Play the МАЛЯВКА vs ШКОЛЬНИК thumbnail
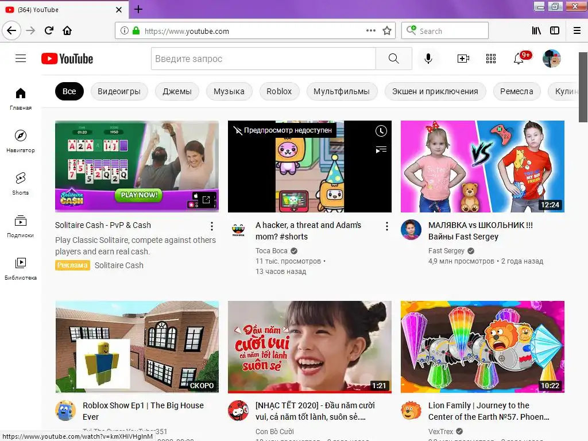The height and width of the screenshot is (441, 588). 482,167
